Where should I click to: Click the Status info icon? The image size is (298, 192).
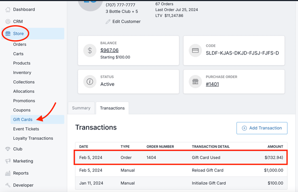coord(90,82)
